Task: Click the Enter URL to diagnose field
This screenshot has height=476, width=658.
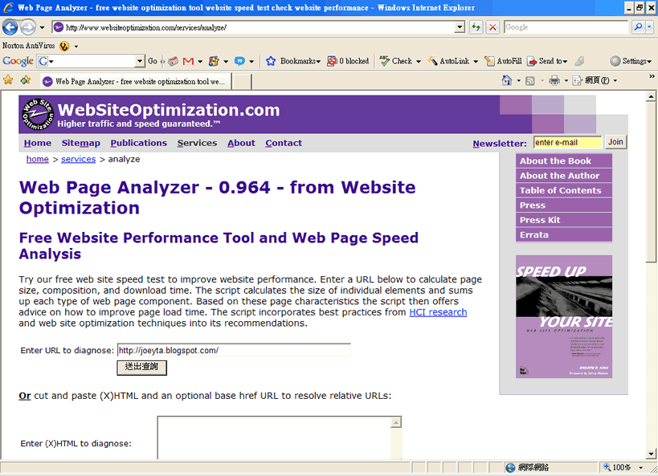Action: click(x=234, y=350)
